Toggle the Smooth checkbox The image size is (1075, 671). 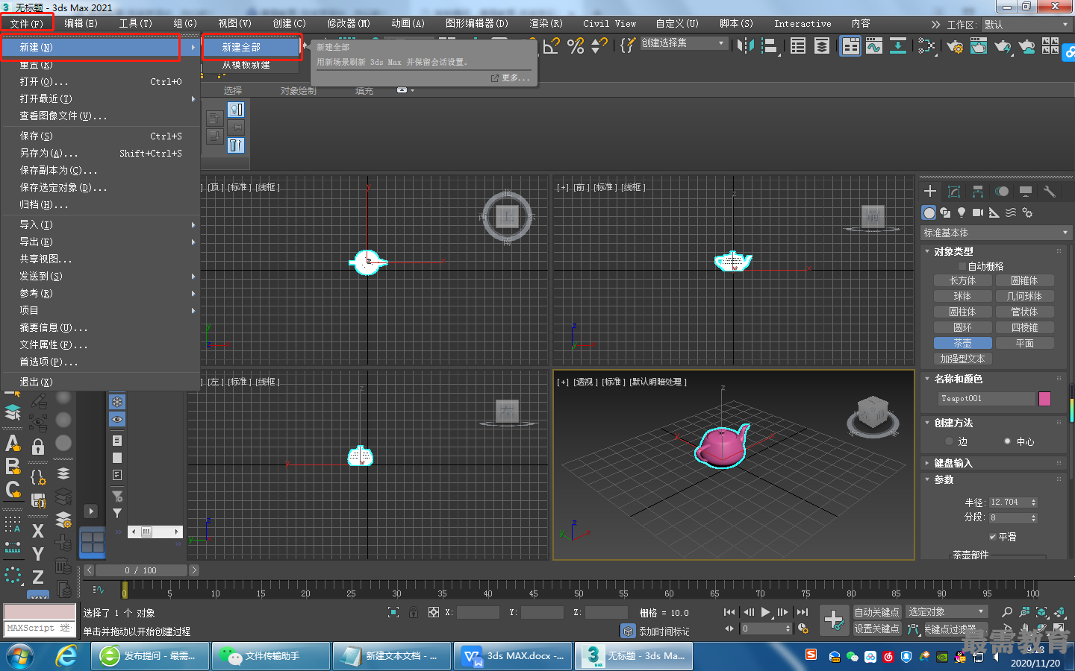[x=993, y=537]
